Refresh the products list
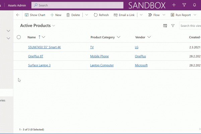This screenshot has height=134, width=201. point(101,15)
